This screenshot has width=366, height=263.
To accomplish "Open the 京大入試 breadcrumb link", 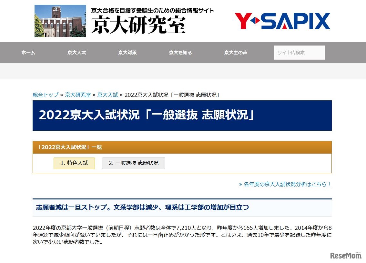I will click(107, 95).
